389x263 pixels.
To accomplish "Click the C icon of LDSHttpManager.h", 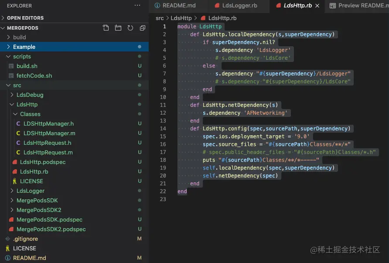I will pos(18,123).
